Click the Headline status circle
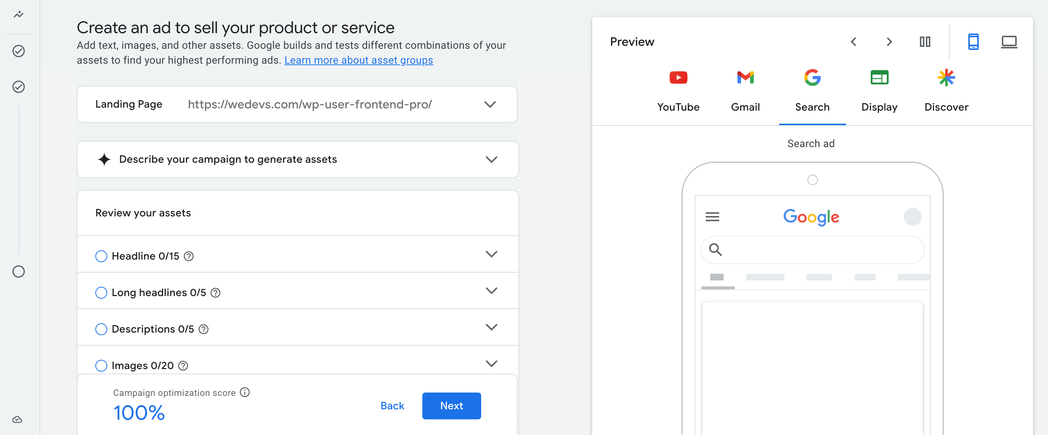Image resolution: width=1048 pixels, height=435 pixels. (x=101, y=256)
